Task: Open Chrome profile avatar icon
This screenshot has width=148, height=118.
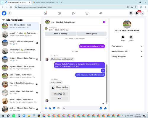Action: coord(141,7)
